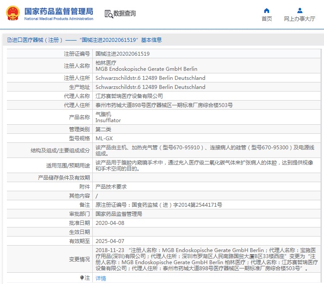This screenshot has width=324, height=284.
Task: Click the 生效日期 label
Action: coord(79,232)
